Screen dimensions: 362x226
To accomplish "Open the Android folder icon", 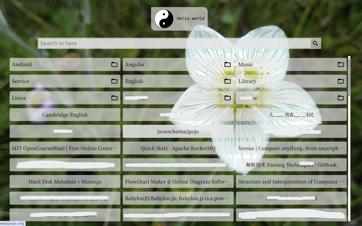I will coord(114,64).
